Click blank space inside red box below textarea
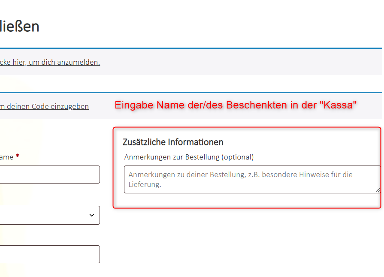The width and height of the screenshot is (384, 277). (x=247, y=201)
